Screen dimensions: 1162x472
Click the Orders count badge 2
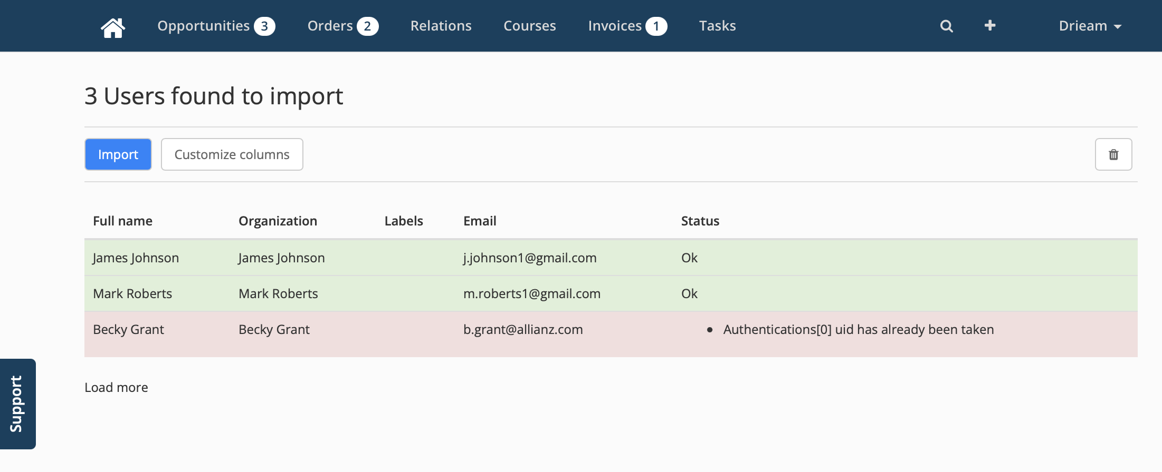coord(367,26)
